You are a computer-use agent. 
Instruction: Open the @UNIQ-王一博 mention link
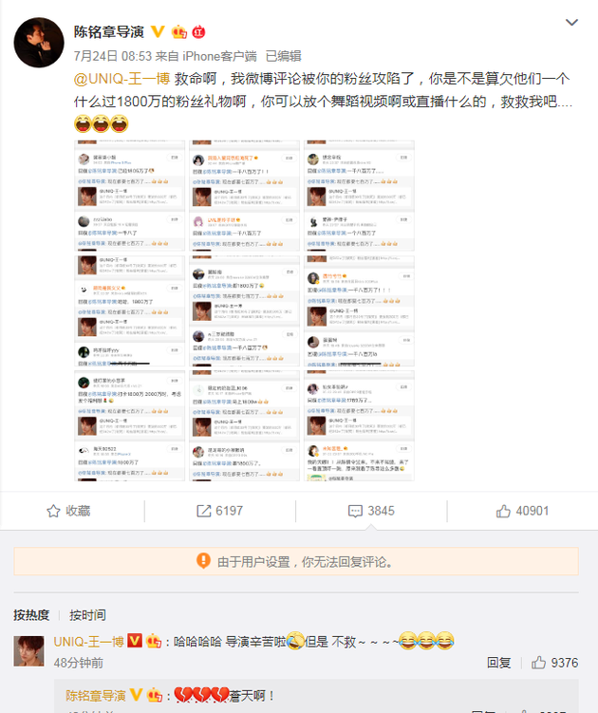point(121,79)
